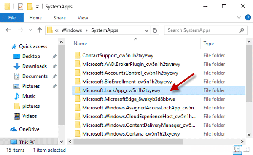This screenshot has width=253, height=155.
Task: Click the folder icon of Microsoft.LockApp
Action: [x=77, y=90]
